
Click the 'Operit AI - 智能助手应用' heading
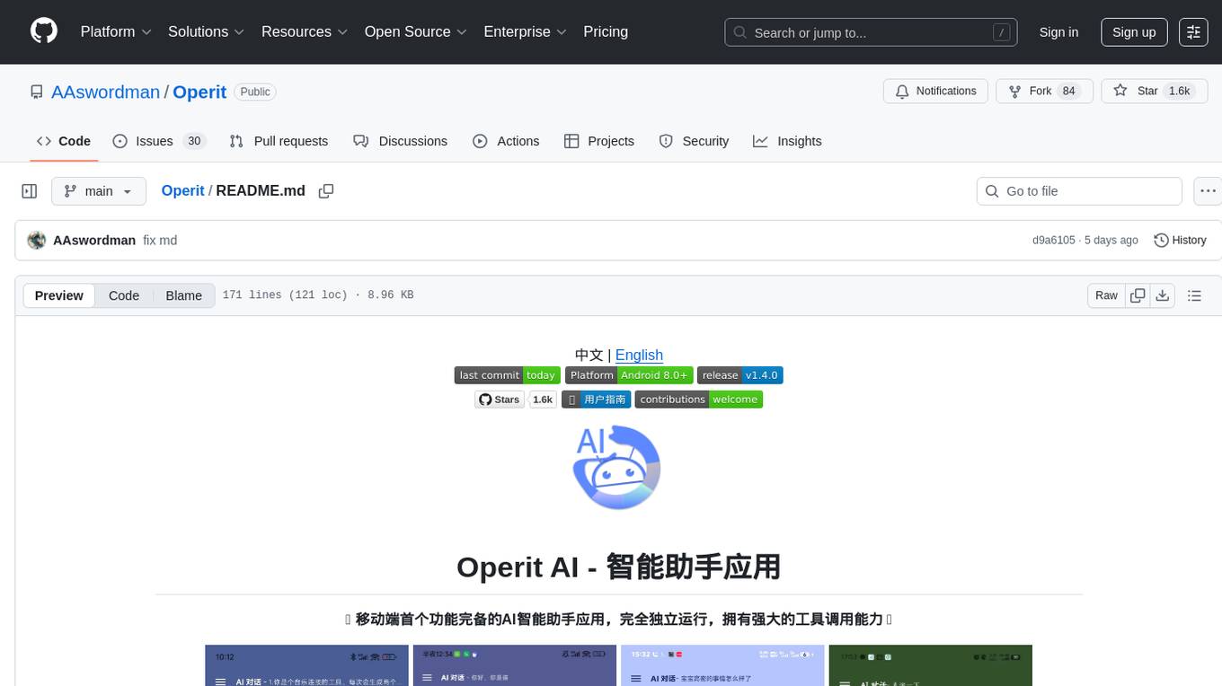618,567
